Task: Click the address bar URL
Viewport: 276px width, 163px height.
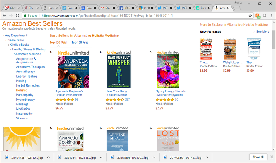Action: (107, 16)
